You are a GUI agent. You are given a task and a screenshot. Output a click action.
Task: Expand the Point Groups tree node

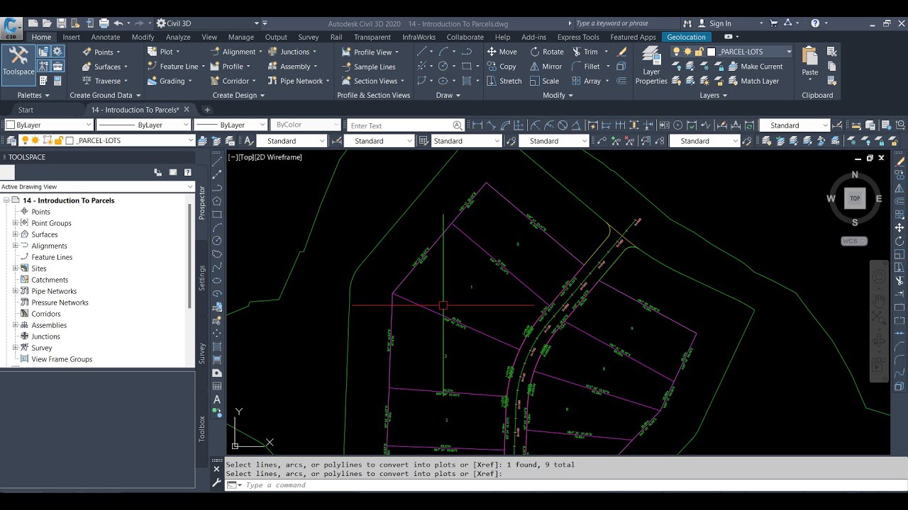coord(16,223)
